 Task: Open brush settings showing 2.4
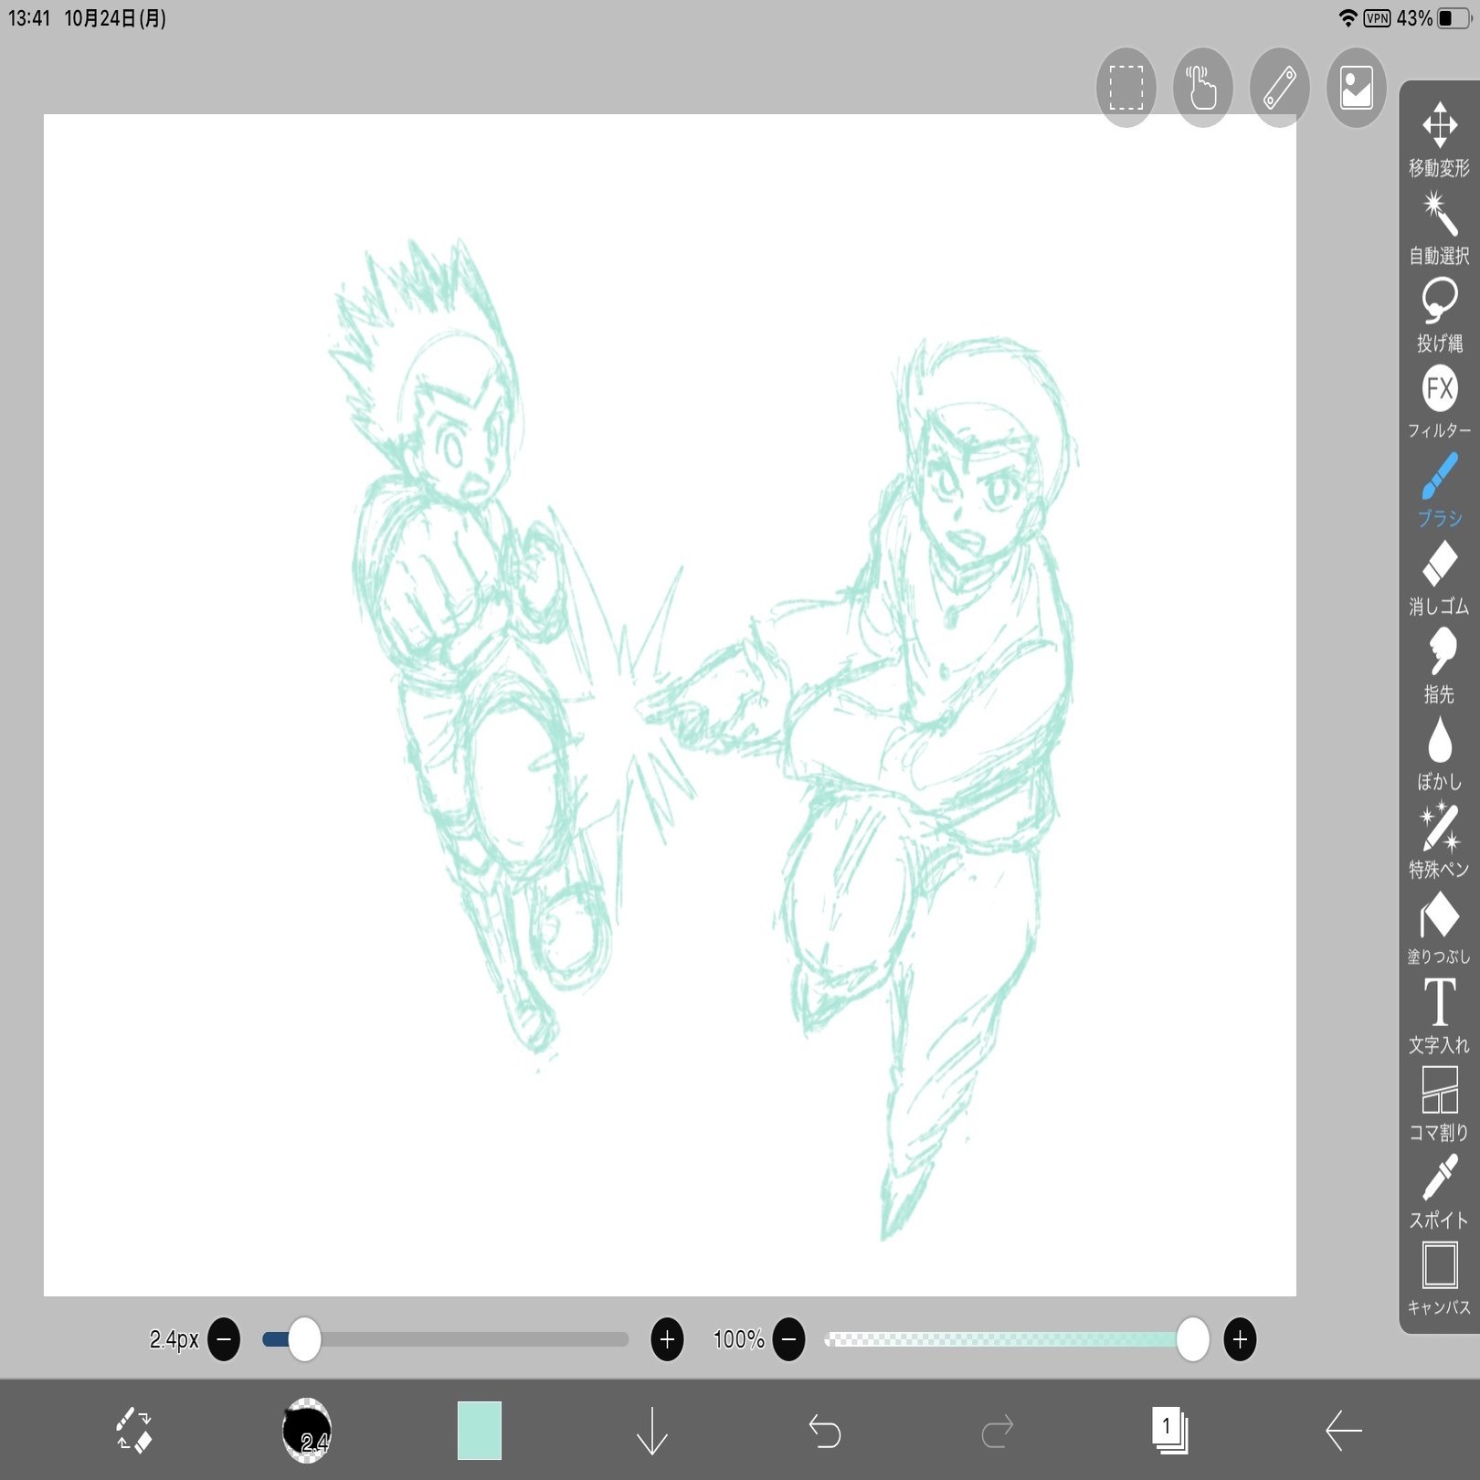[x=306, y=1430]
